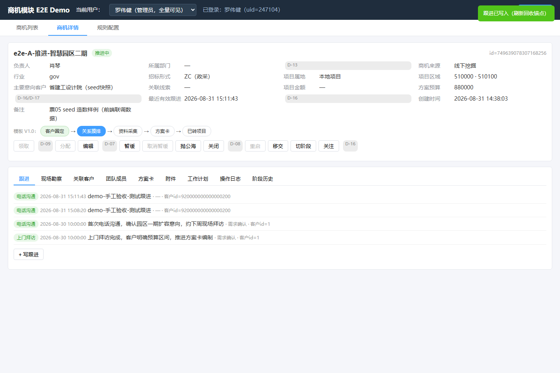Select 已转项目 stage chip

197,131
